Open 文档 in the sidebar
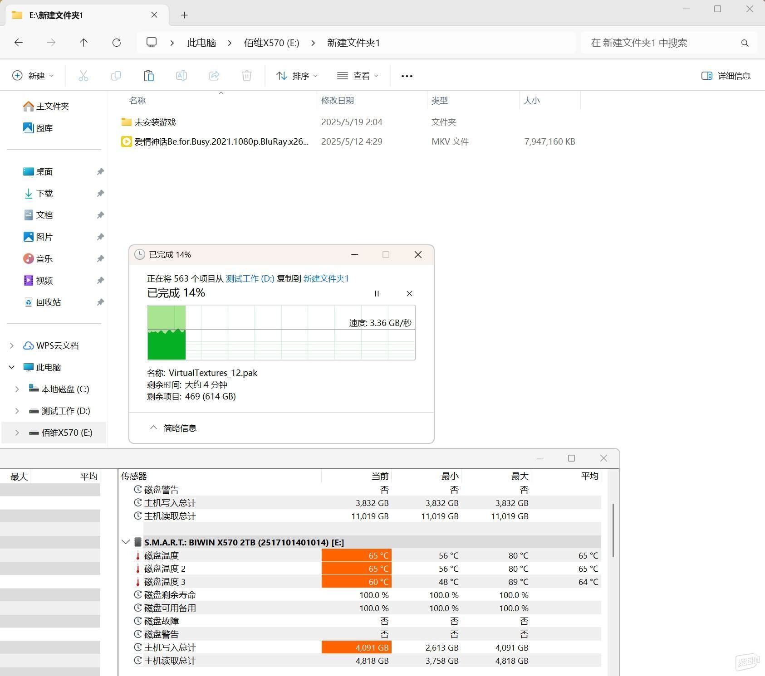 coord(38,215)
